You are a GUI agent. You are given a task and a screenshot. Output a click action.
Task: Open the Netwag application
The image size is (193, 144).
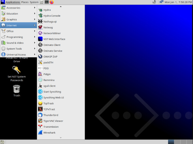(61, 27)
